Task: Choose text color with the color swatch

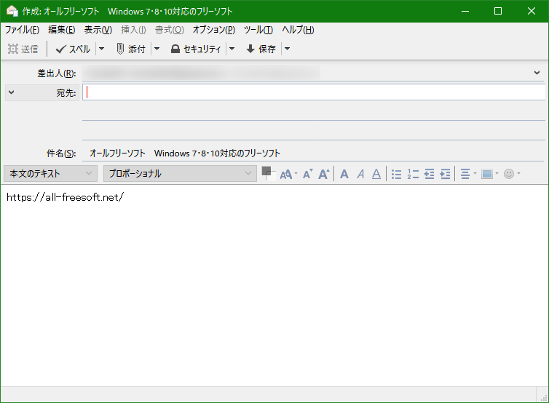Action: coord(268,174)
